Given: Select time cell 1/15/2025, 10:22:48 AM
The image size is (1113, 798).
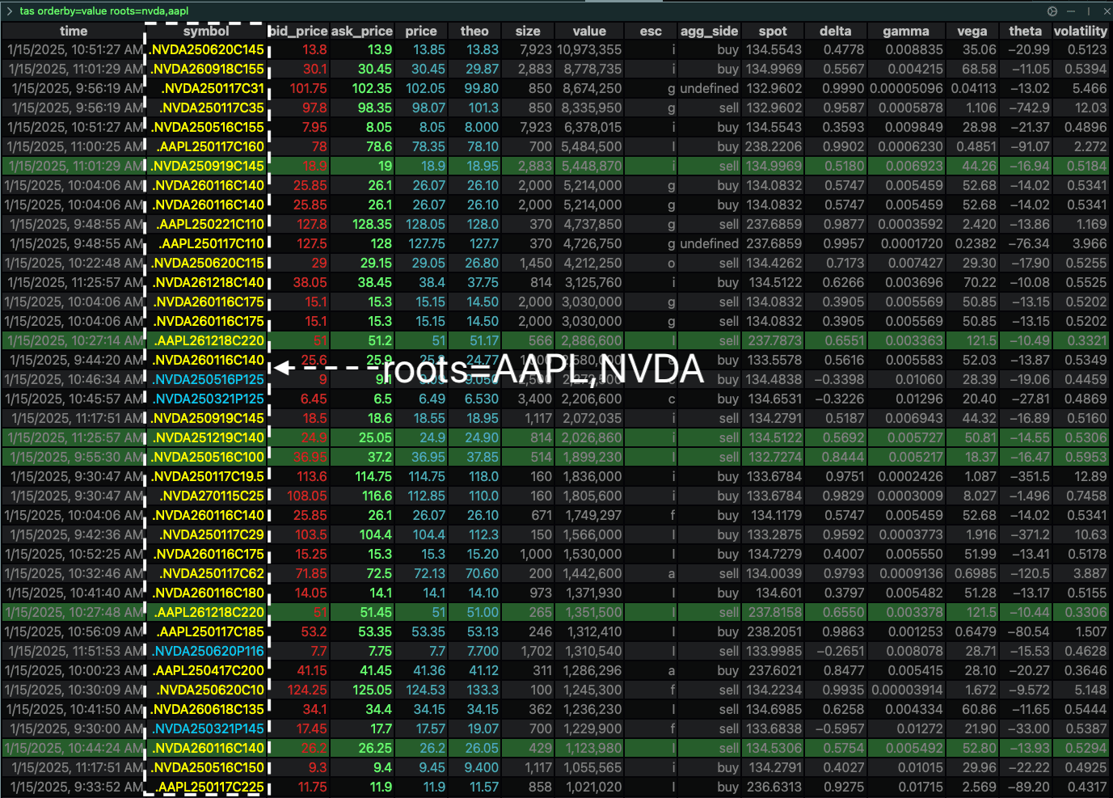Looking at the screenshot, I should [74, 263].
